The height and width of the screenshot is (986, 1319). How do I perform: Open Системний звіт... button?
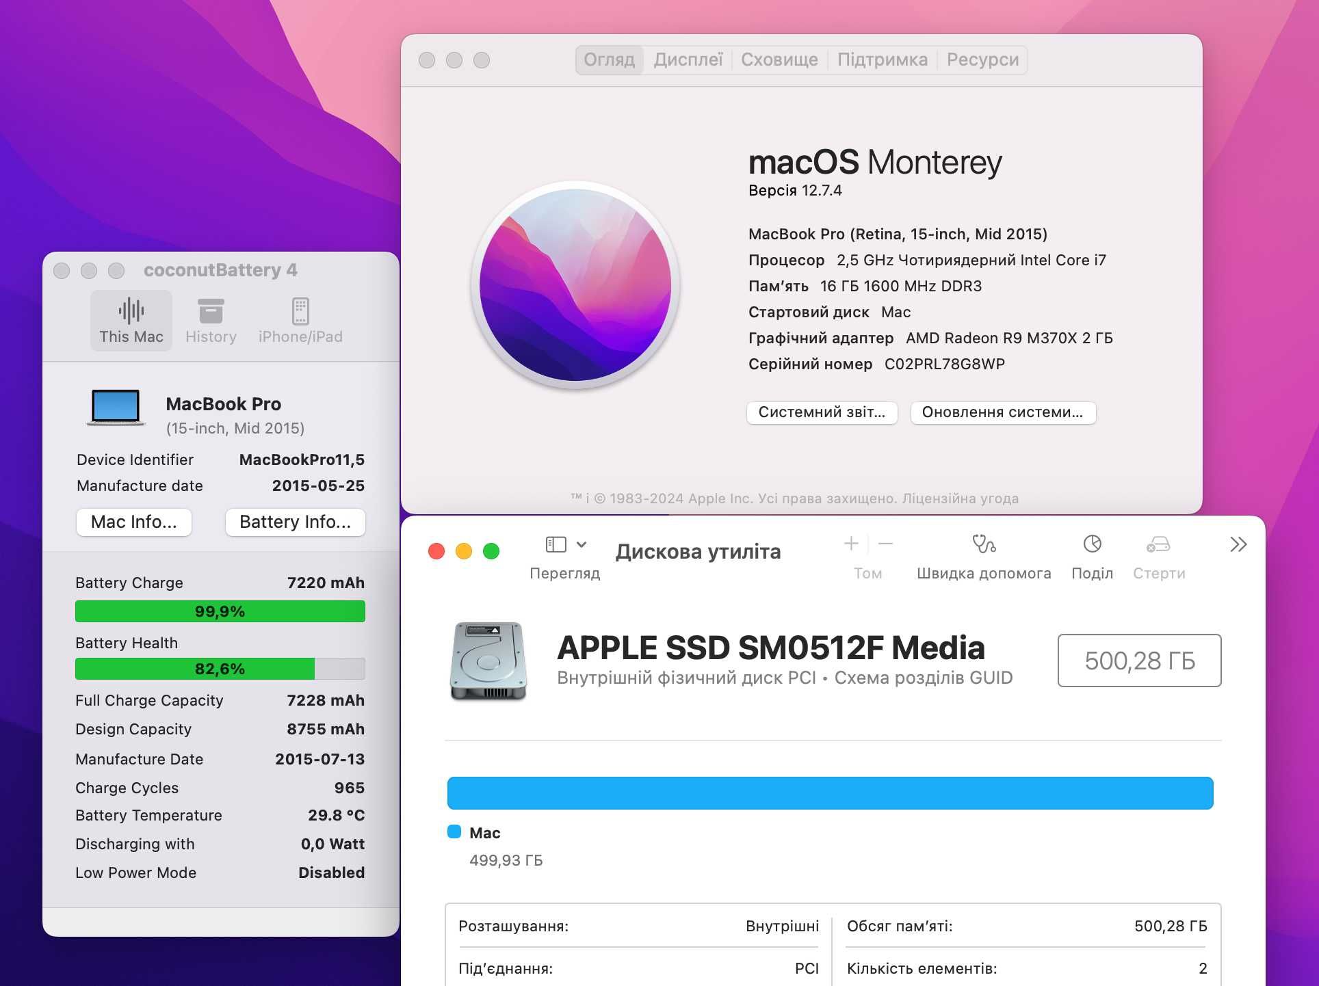(x=822, y=412)
